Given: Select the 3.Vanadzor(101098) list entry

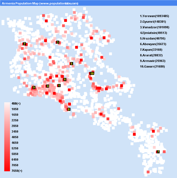Looking at the screenshot, I should pos(154,27).
